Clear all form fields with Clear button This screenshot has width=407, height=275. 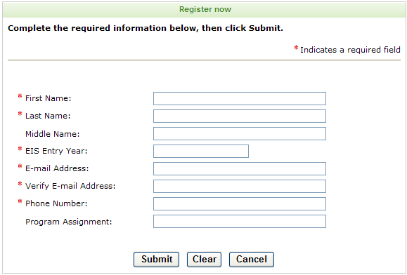[204, 260]
